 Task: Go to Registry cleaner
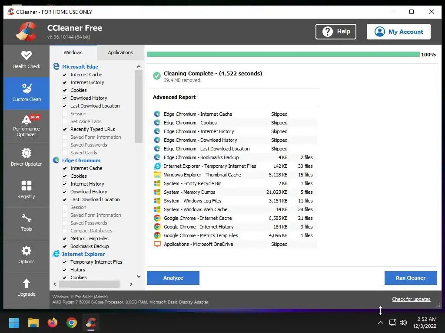pyautogui.click(x=27, y=190)
